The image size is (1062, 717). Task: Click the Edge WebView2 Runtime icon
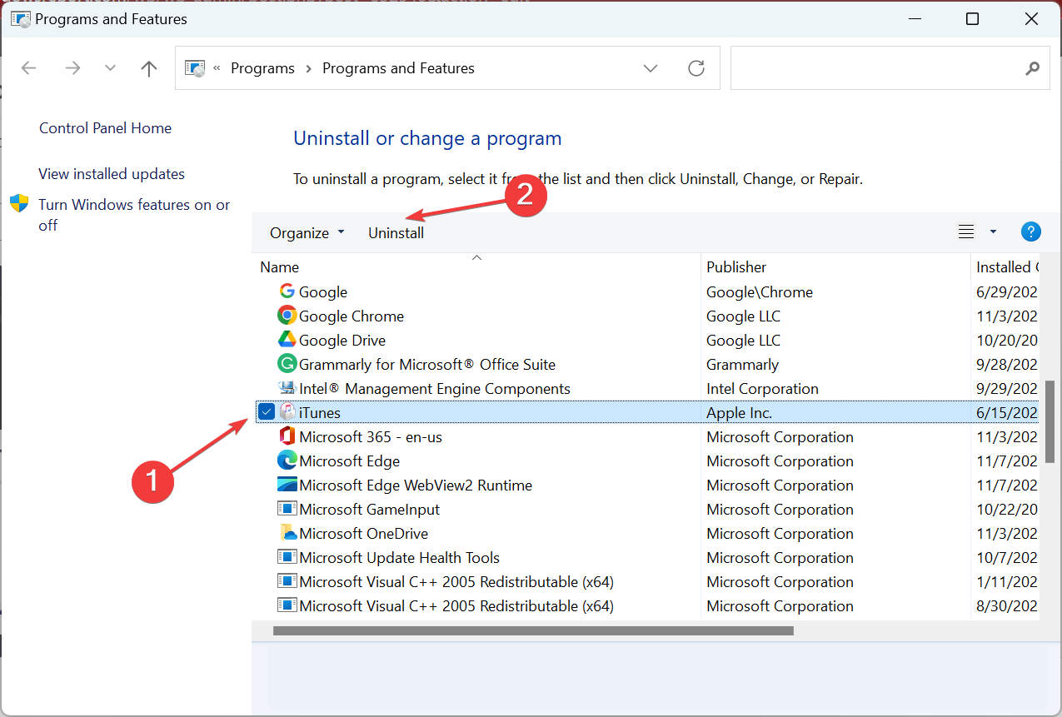[287, 485]
